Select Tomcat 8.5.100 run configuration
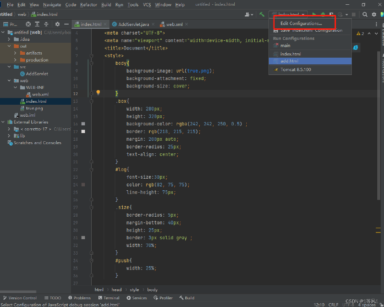The width and height of the screenshot is (384, 307). pos(310,70)
